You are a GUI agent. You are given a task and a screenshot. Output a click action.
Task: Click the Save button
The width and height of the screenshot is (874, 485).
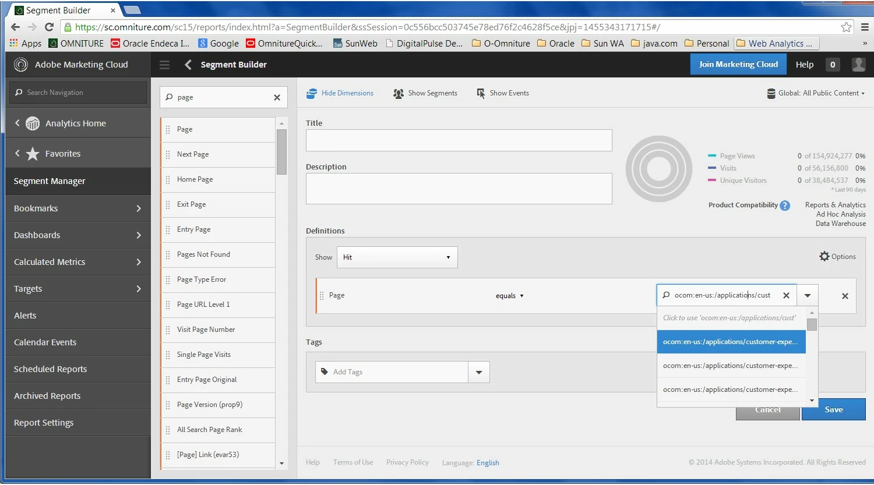(x=834, y=409)
